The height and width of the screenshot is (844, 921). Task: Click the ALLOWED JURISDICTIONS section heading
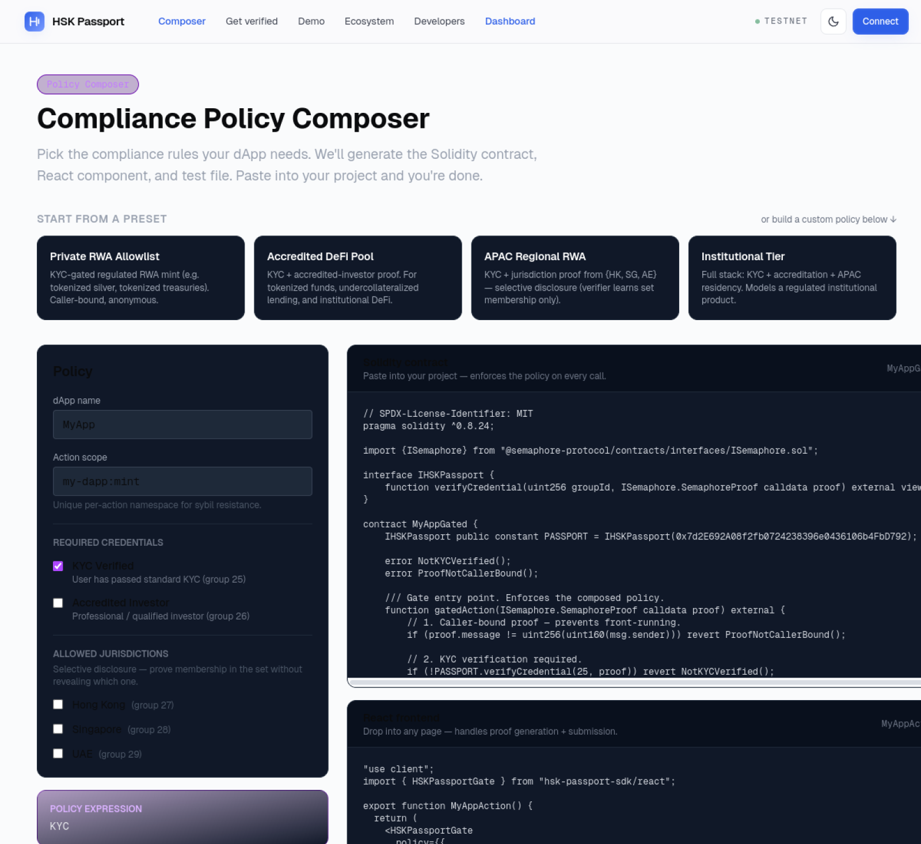(x=111, y=654)
